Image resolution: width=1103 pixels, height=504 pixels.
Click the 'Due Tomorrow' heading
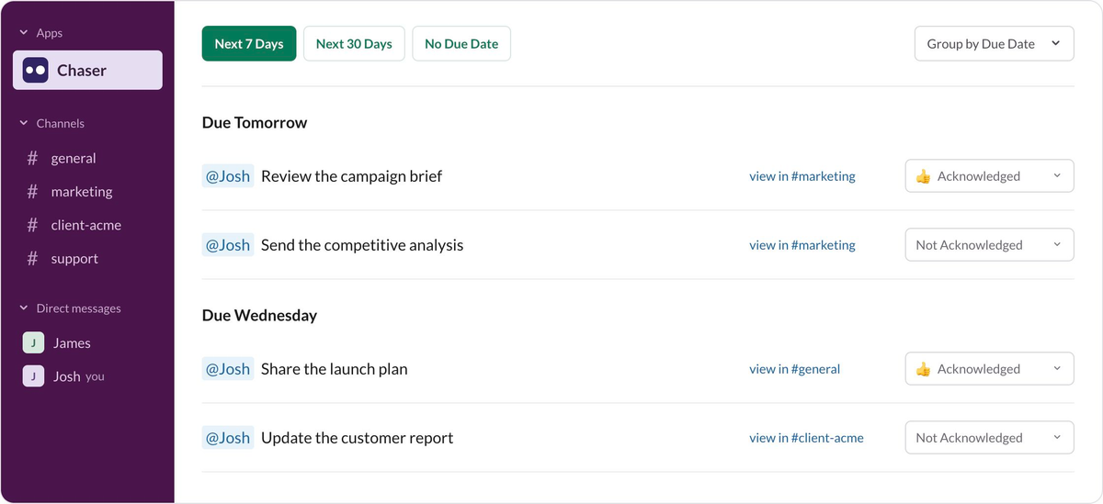point(255,122)
